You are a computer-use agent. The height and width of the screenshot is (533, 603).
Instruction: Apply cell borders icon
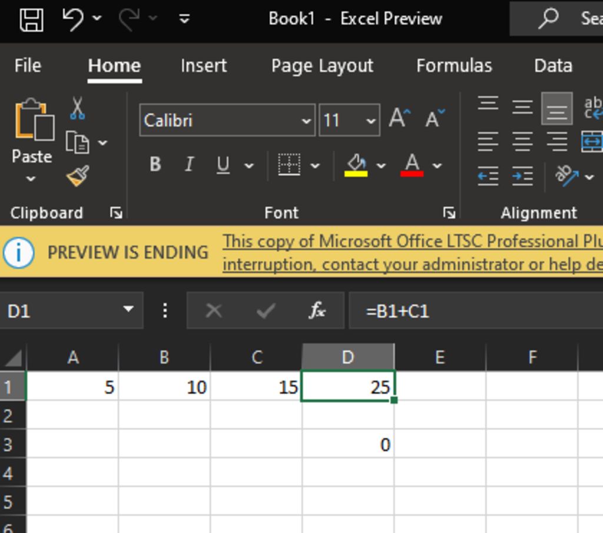[289, 164]
